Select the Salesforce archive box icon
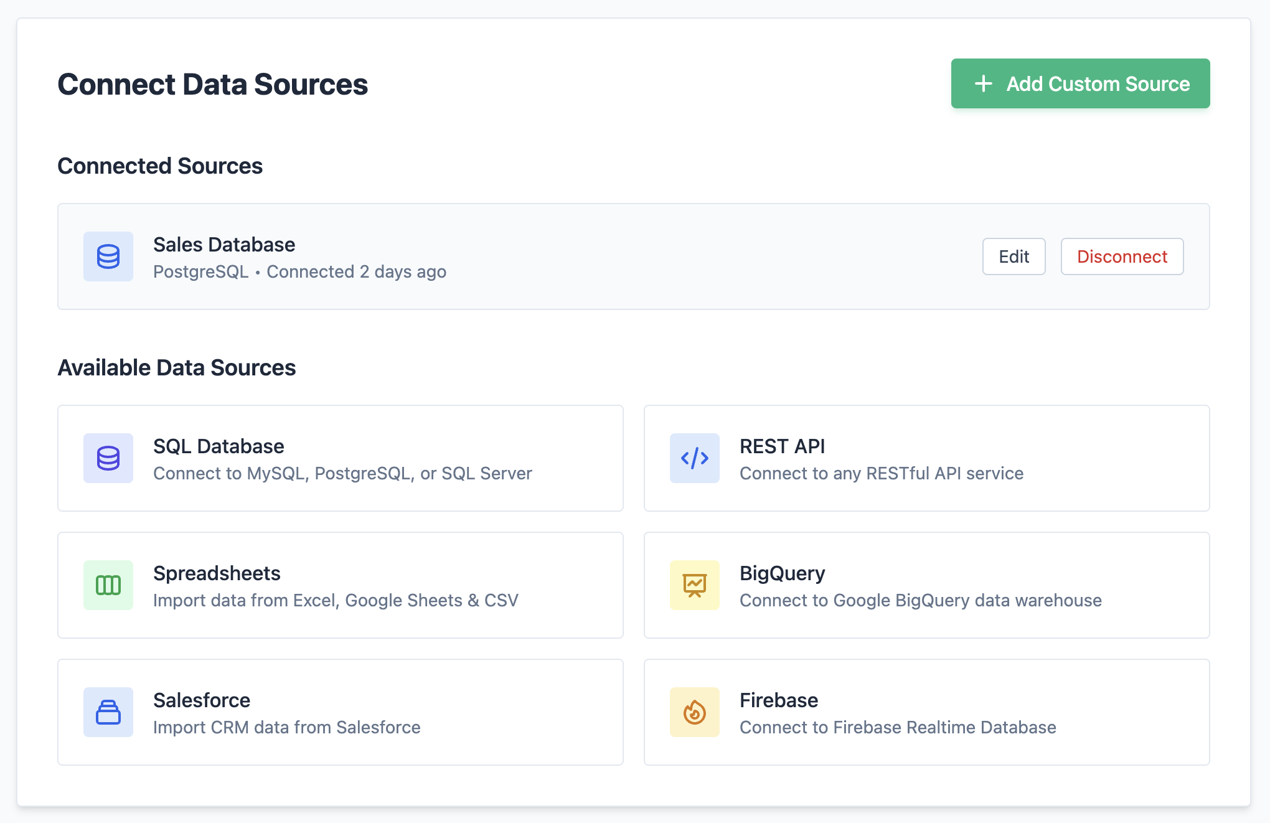Viewport: 1270px width, 823px height. (108, 712)
